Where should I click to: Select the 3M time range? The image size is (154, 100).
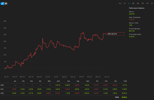(x=138, y=4)
